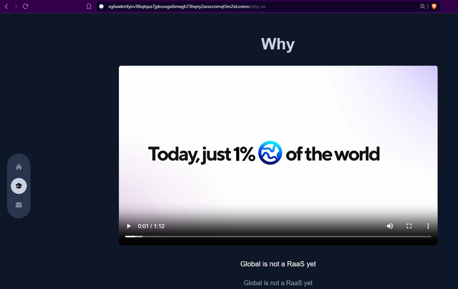Screen dimensions: 458x289
Task: Click the .onion address bar
Action: tap(188, 6)
